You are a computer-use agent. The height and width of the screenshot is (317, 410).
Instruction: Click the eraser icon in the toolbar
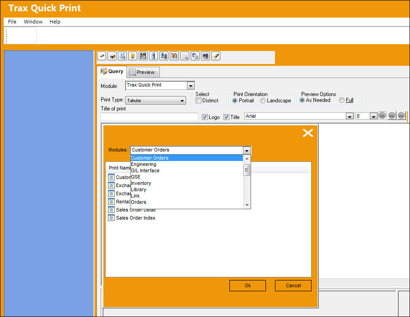point(102,56)
